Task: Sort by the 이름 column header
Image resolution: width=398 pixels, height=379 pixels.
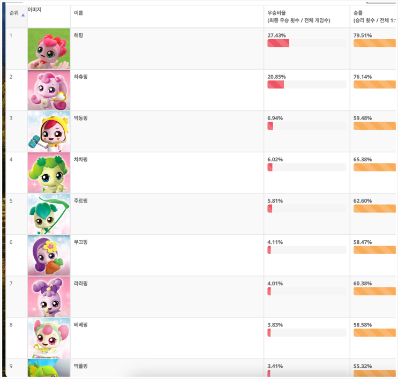Action: (78, 12)
